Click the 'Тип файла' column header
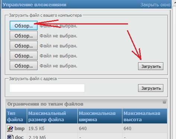The width and height of the screenshot is (176, 139). 16,116
